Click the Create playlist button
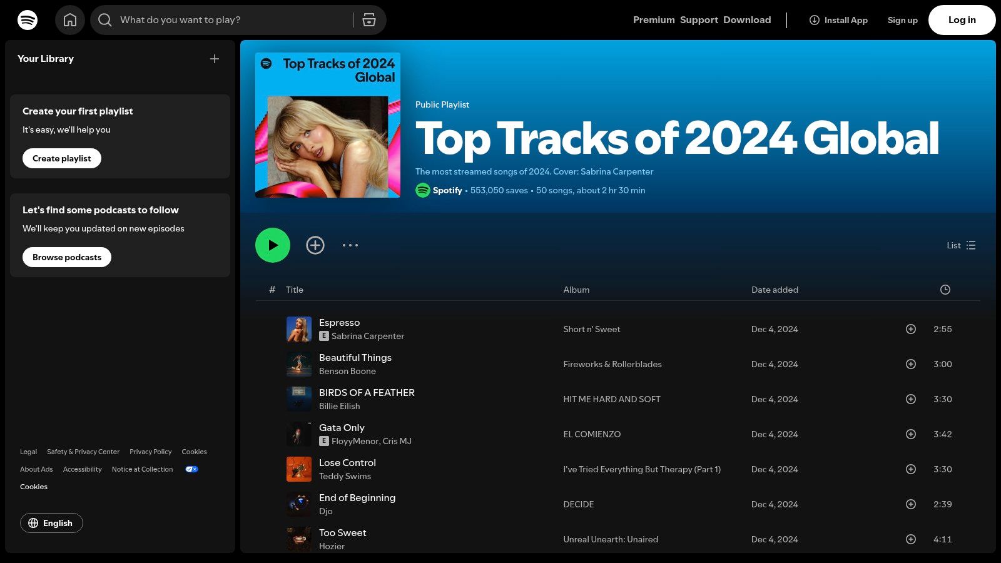Image resolution: width=1001 pixels, height=563 pixels. (x=61, y=158)
